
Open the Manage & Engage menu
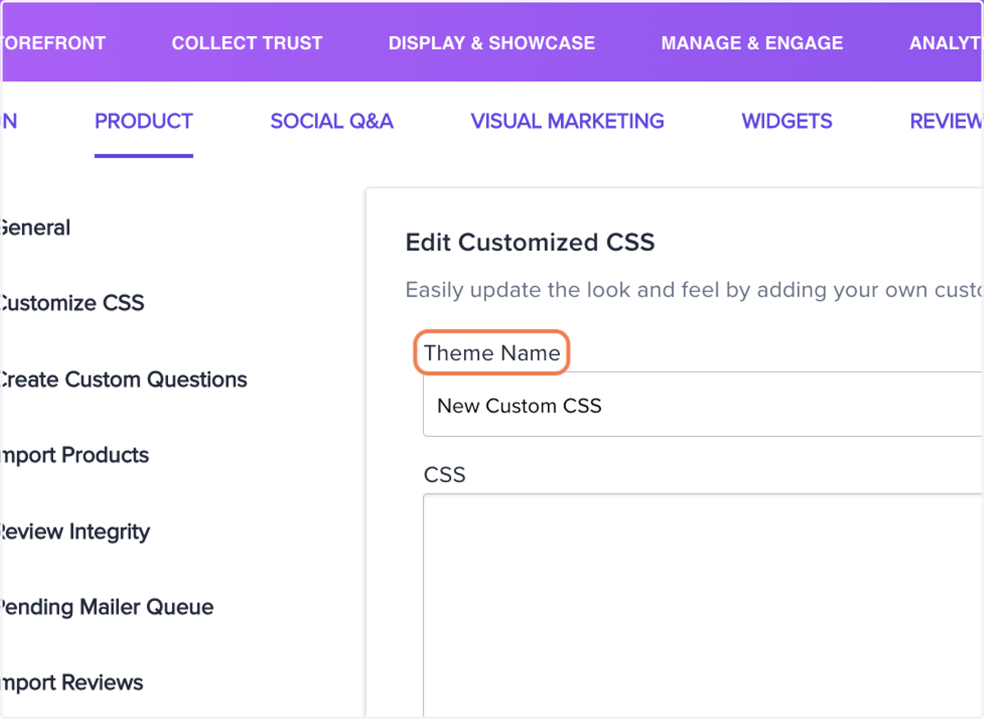752,43
